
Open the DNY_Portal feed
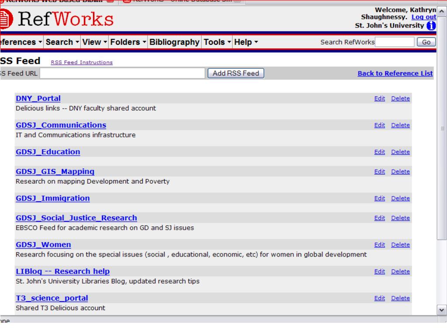tap(38, 99)
